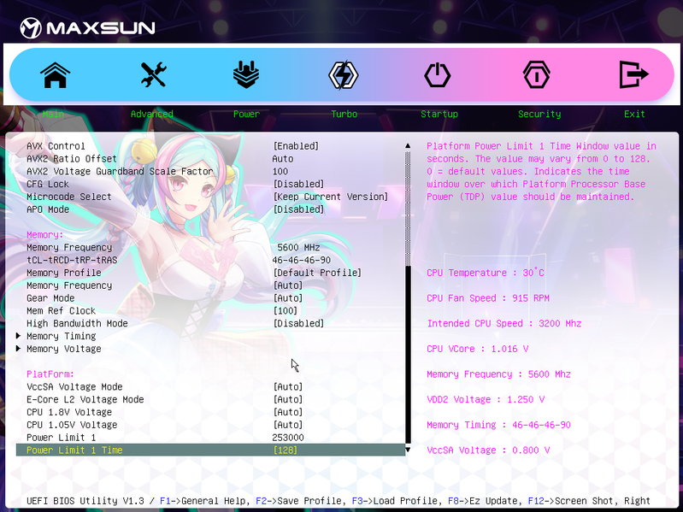The width and height of the screenshot is (683, 512).
Task: Open Memory Profile Default Profile dropdown
Action: 317,273
